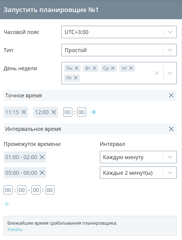The height and width of the screenshot is (240, 182).
Task: Add a new time interval with plus
Action: pos(7,204)
